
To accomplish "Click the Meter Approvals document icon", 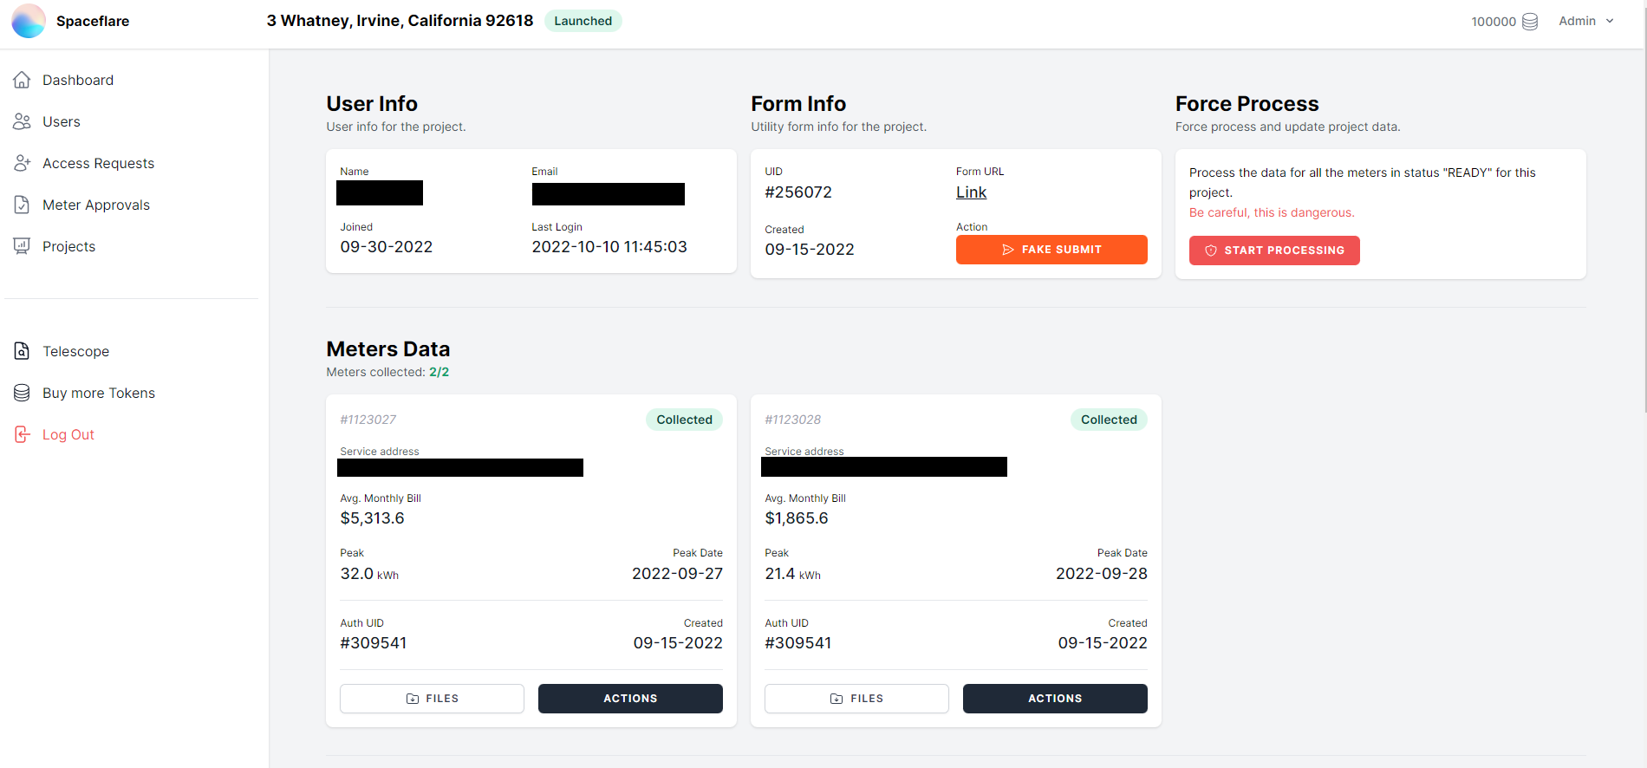I will click(x=23, y=205).
